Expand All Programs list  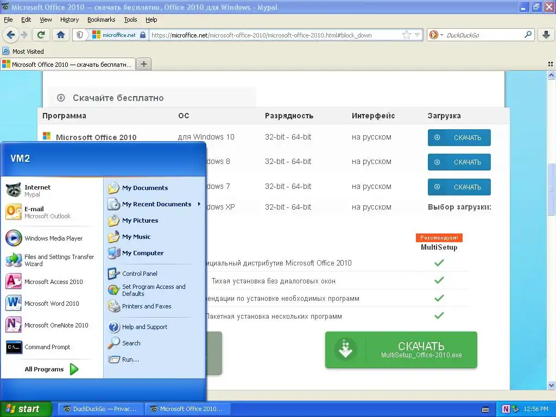pyautogui.click(x=52, y=369)
